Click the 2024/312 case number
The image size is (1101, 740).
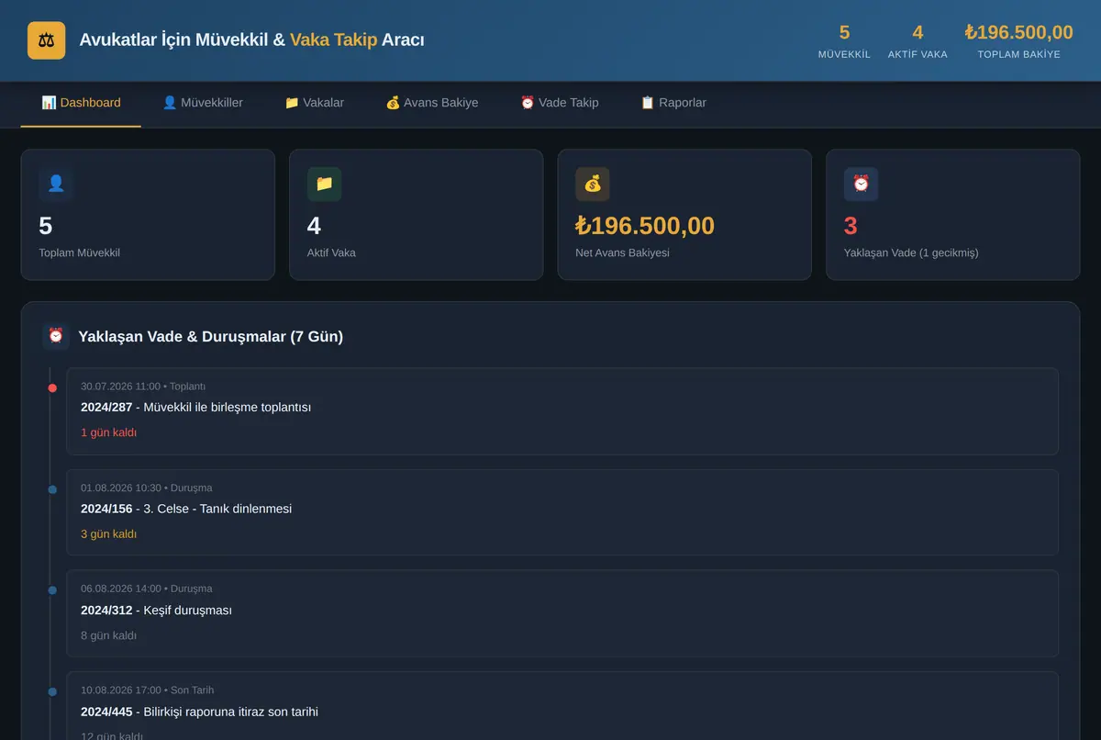point(106,610)
